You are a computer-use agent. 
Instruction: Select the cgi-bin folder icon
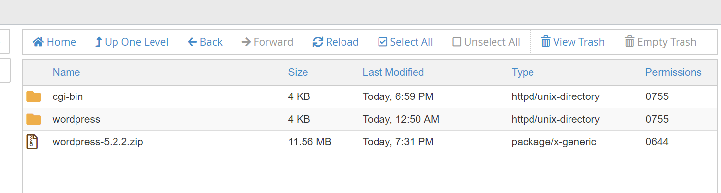34,96
